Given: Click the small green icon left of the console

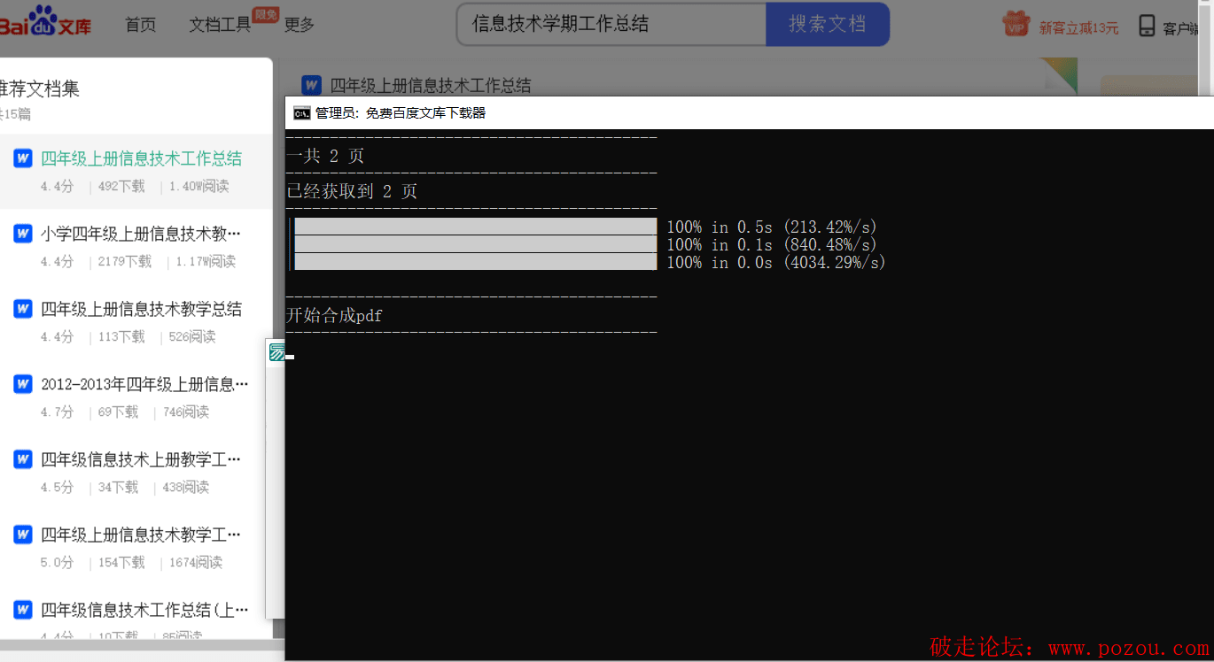Looking at the screenshot, I should click(x=276, y=351).
